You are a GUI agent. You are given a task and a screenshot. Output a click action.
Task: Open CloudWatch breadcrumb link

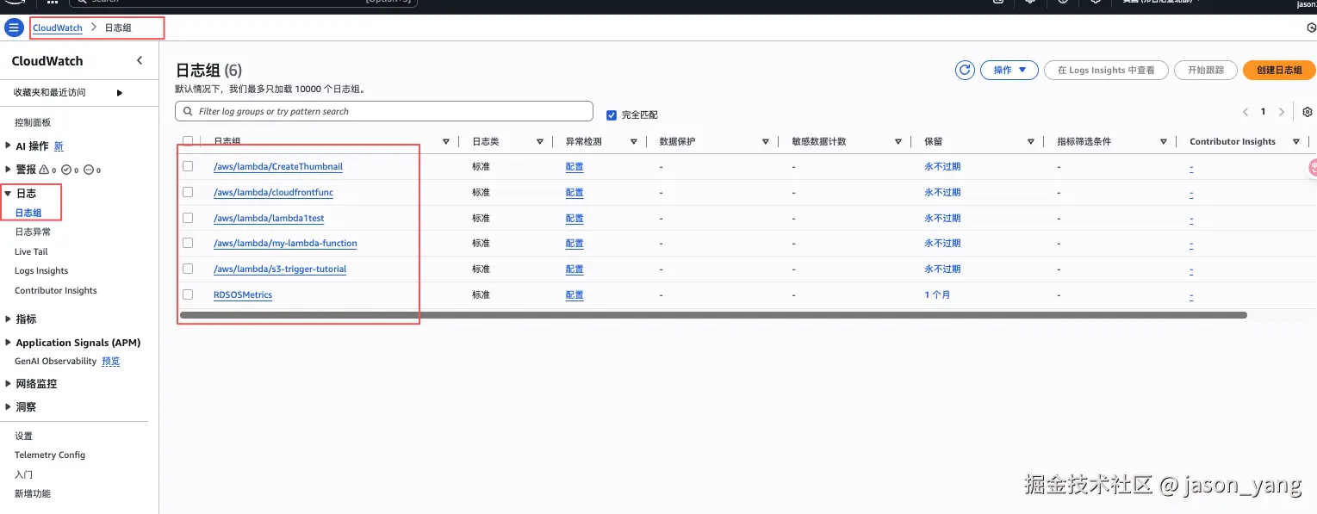tap(58, 28)
